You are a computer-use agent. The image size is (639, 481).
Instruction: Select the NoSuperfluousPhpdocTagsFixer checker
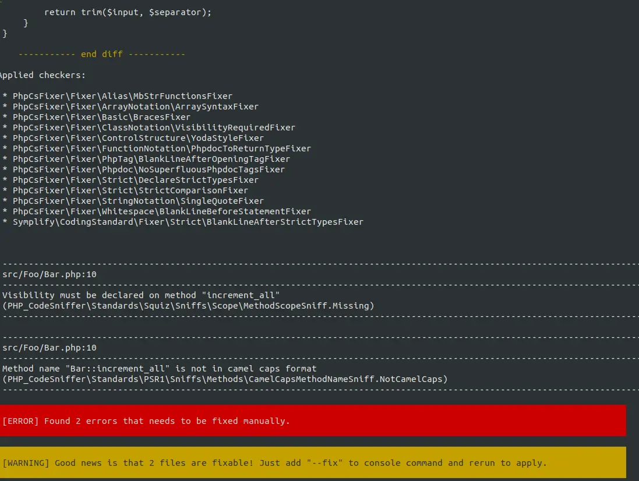143,169
